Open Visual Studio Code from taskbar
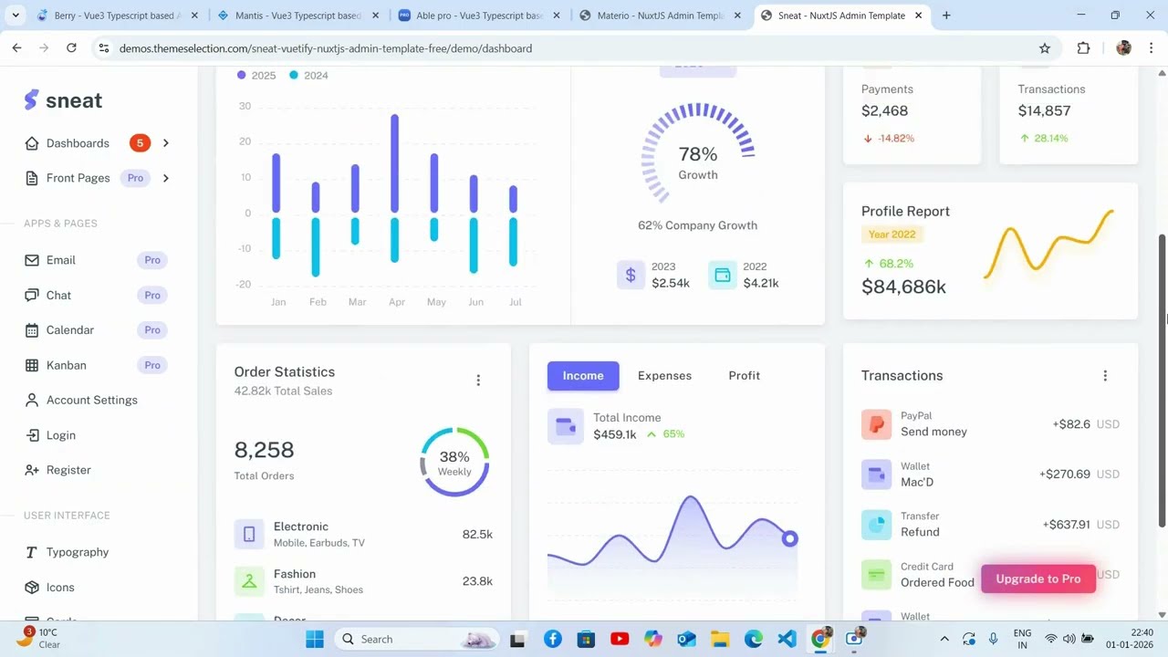 click(787, 639)
